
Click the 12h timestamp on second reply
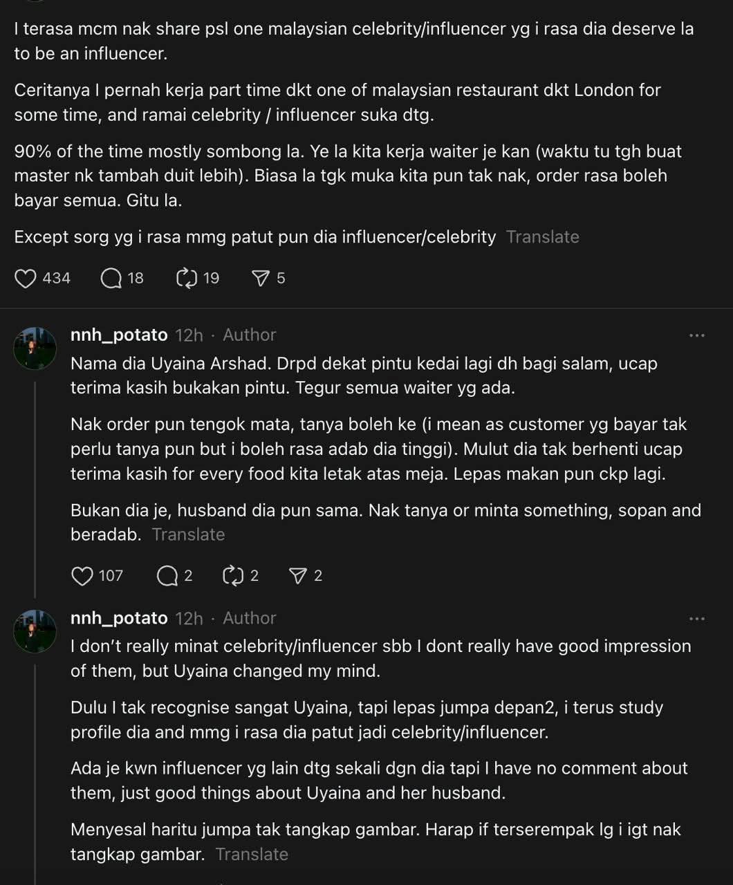coord(189,619)
